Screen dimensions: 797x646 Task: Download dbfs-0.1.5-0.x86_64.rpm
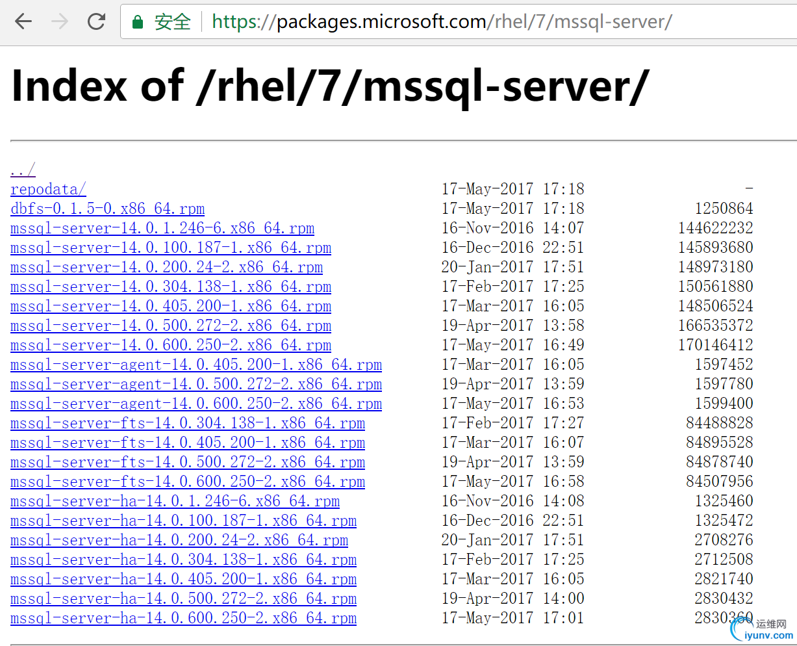(x=107, y=209)
